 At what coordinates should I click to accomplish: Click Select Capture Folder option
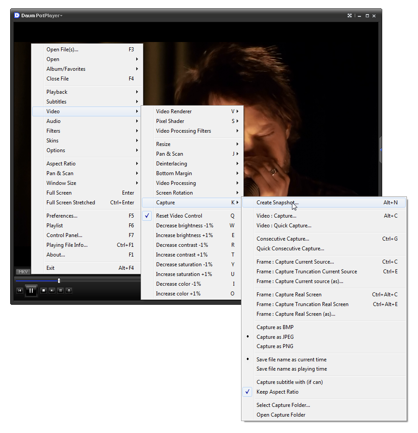pyautogui.click(x=283, y=405)
